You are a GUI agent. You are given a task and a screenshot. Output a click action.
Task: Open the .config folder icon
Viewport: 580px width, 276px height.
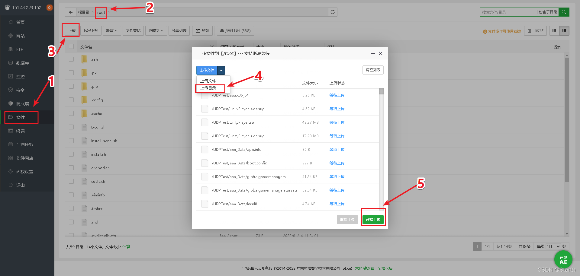(x=84, y=100)
